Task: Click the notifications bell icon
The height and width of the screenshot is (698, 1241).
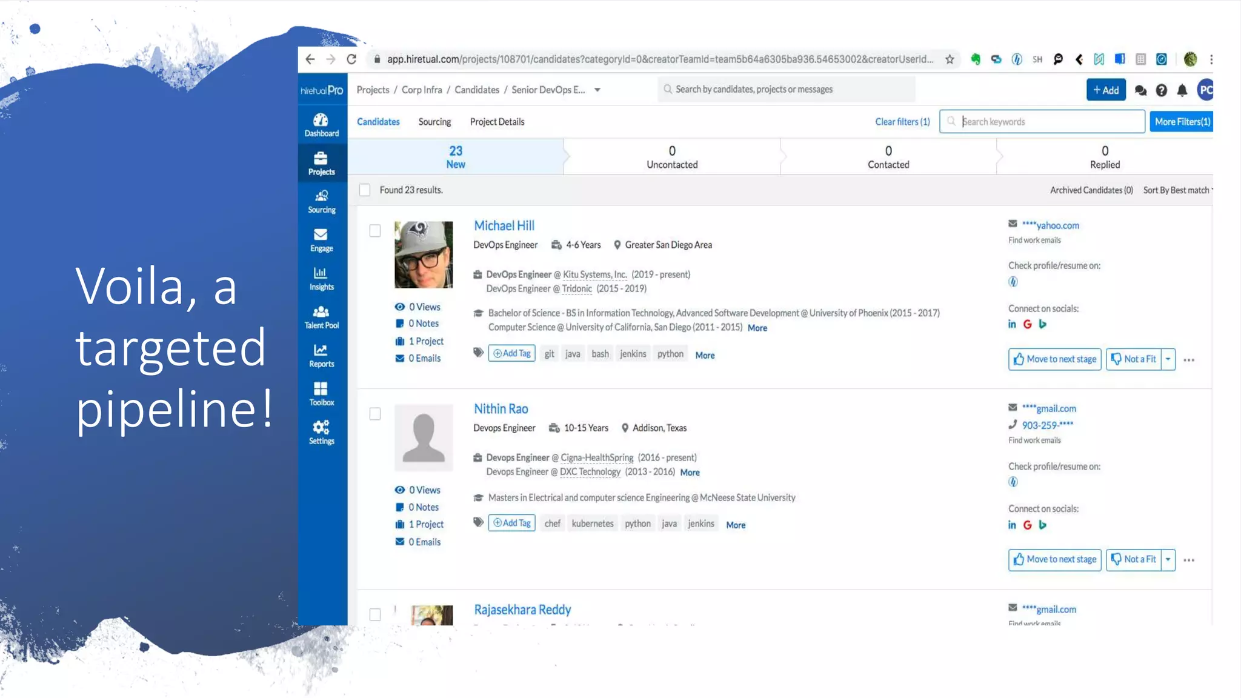Action: click(x=1182, y=90)
